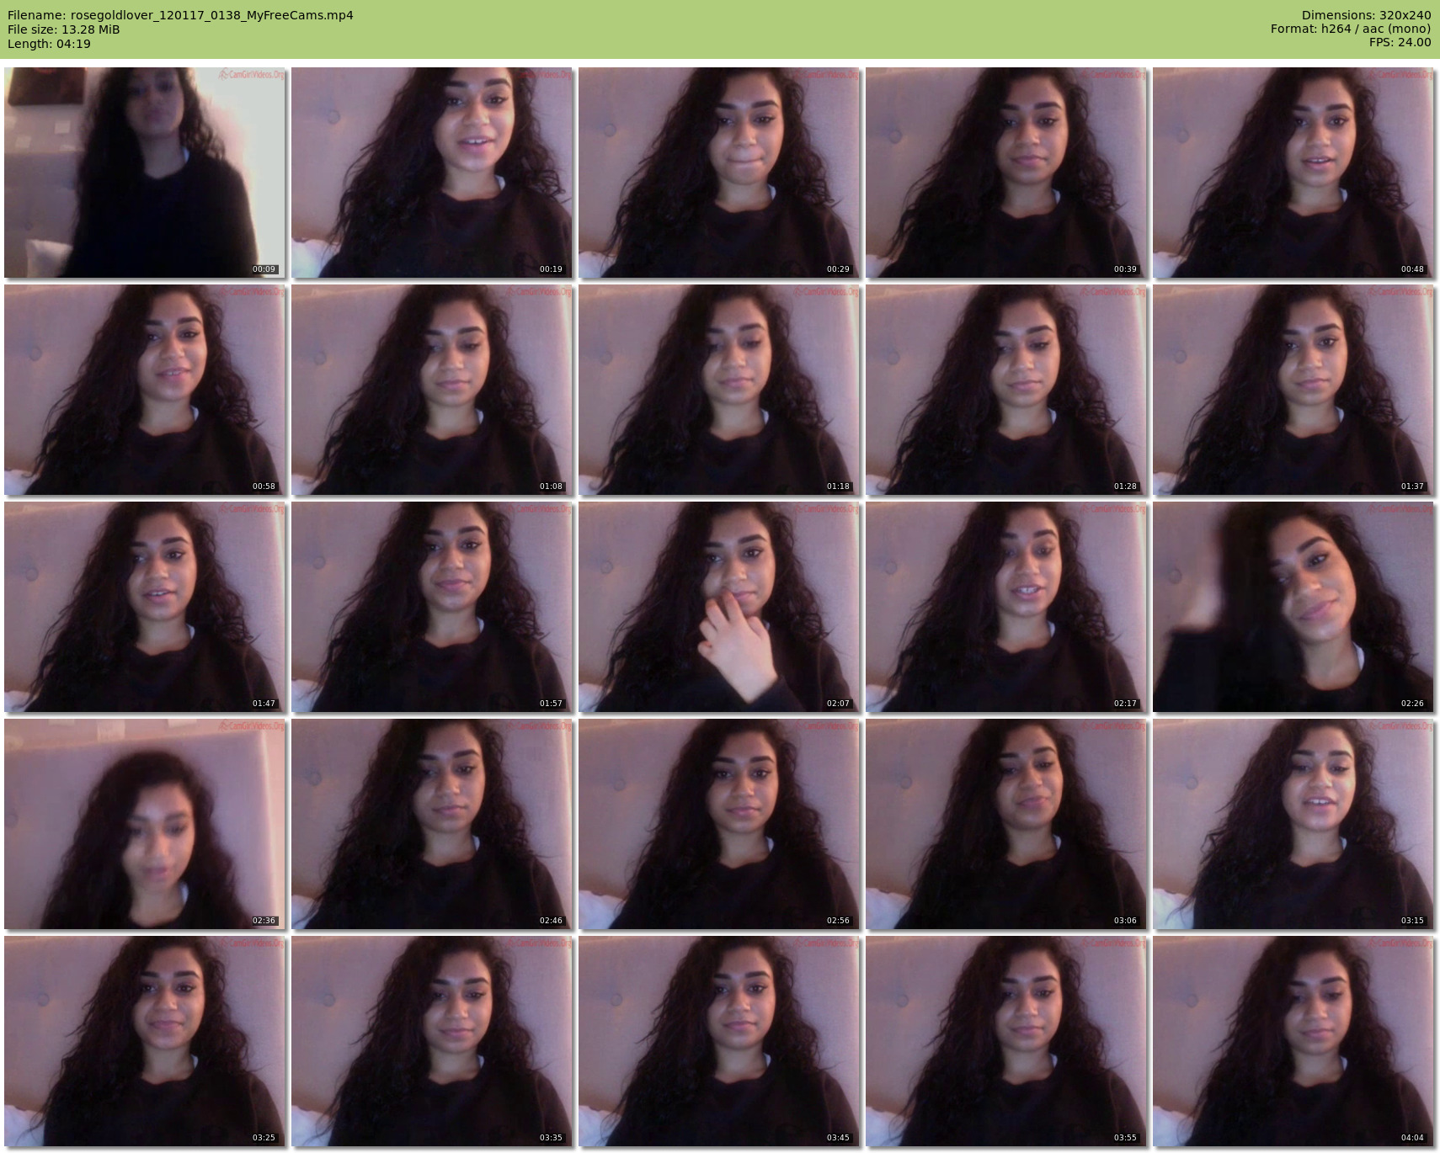Image resolution: width=1440 pixels, height=1153 pixels.
Task: Click the 02:46 preview frame
Action: point(432,824)
